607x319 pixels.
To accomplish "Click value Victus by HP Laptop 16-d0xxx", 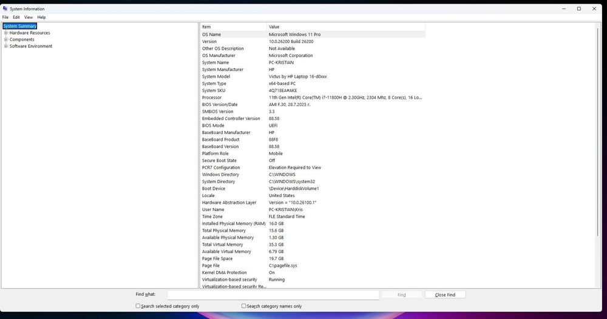I will point(297,76).
